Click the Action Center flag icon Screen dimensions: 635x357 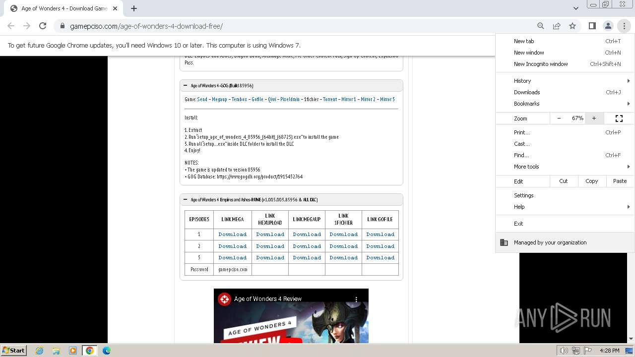pyautogui.click(x=588, y=351)
